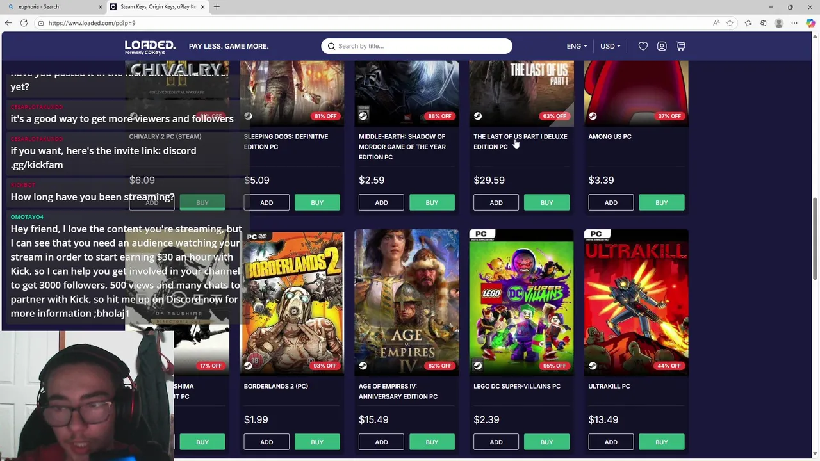This screenshot has width=820, height=461.
Task: Open the browser favorites list icon
Action: [748, 23]
